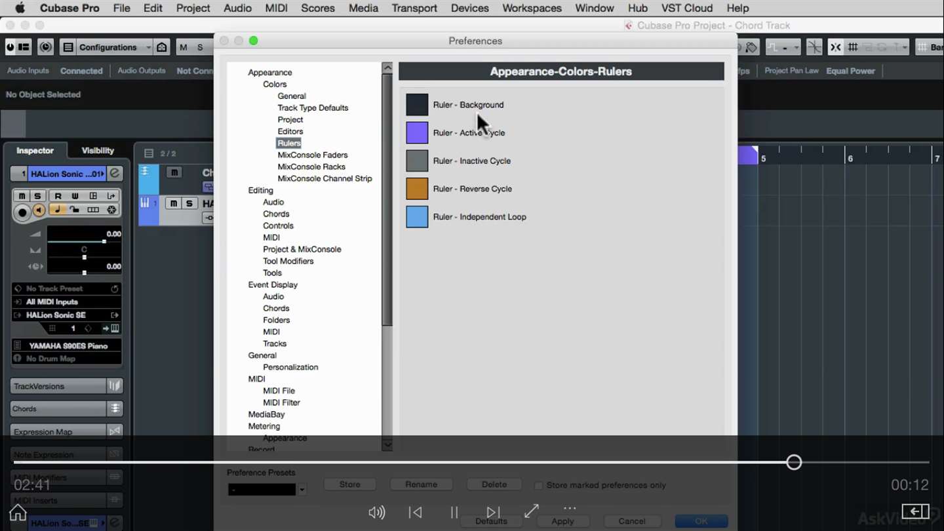Click the fullscreen arrows icon in player
The height and width of the screenshot is (531, 944).
coord(532,511)
